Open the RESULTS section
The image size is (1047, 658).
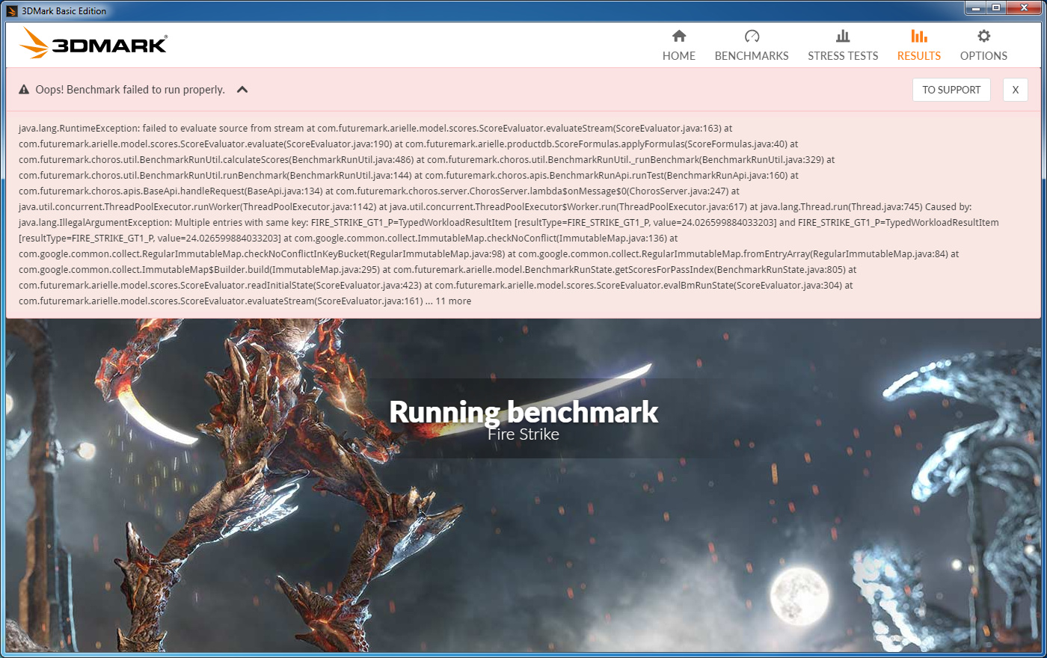(x=919, y=46)
